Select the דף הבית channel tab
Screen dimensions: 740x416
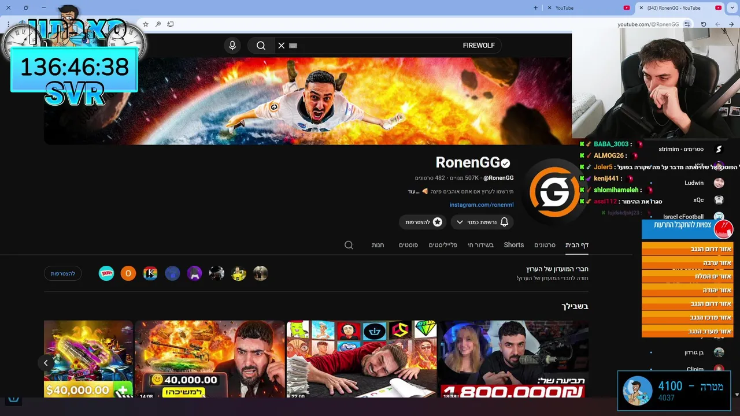[577, 245]
